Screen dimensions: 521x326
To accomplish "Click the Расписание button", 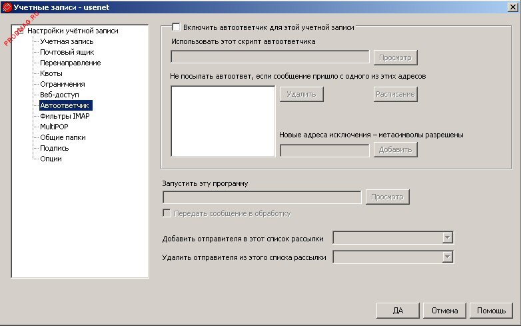I will [x=395, y=94].
